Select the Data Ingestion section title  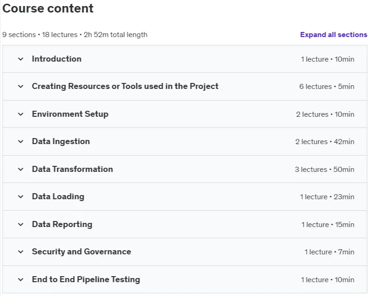pyautogui.click(x=61, y=141)
